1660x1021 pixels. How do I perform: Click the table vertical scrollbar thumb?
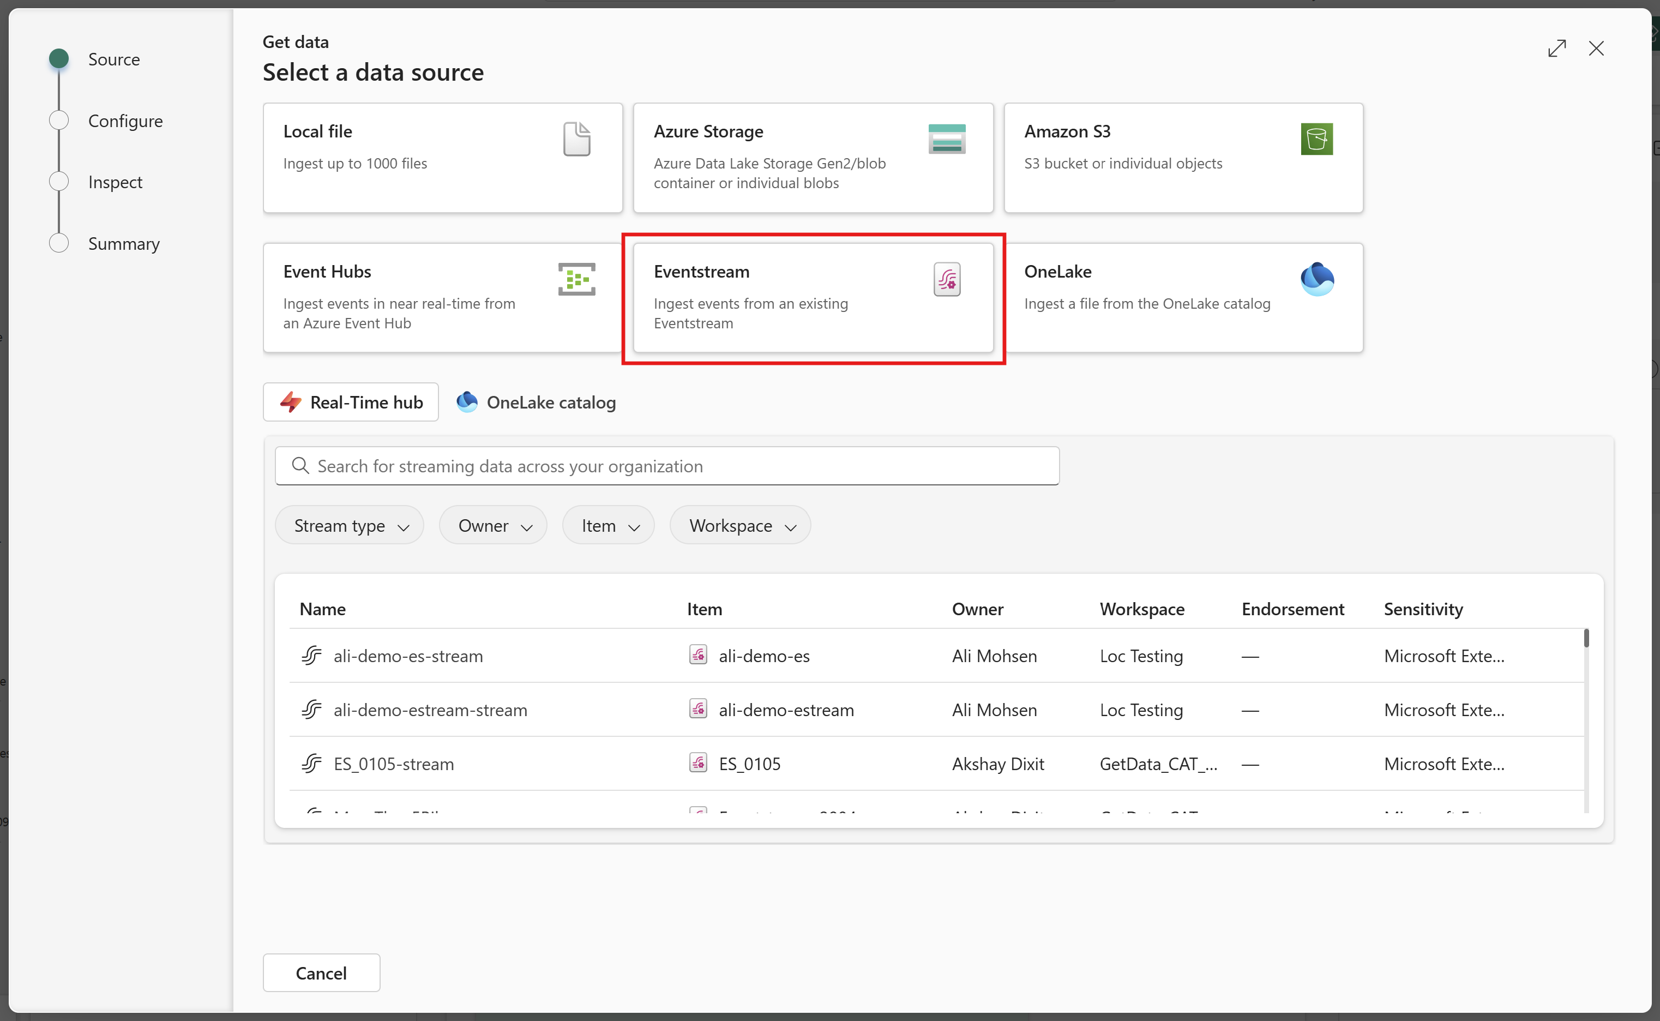(x=1586, y=638)
